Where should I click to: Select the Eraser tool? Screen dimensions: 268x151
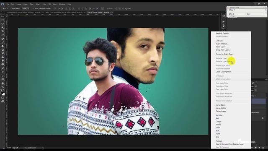(x=3, y=53)
